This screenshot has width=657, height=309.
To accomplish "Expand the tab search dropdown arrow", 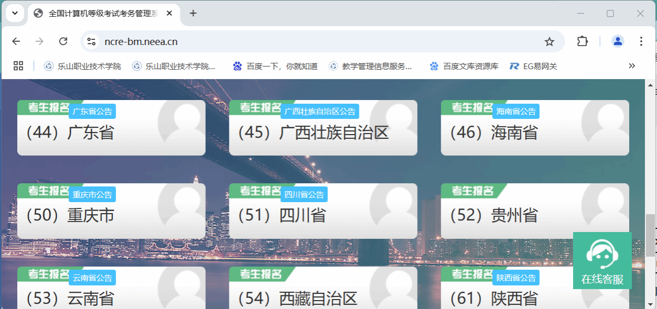I will click(x=15, y=13).
